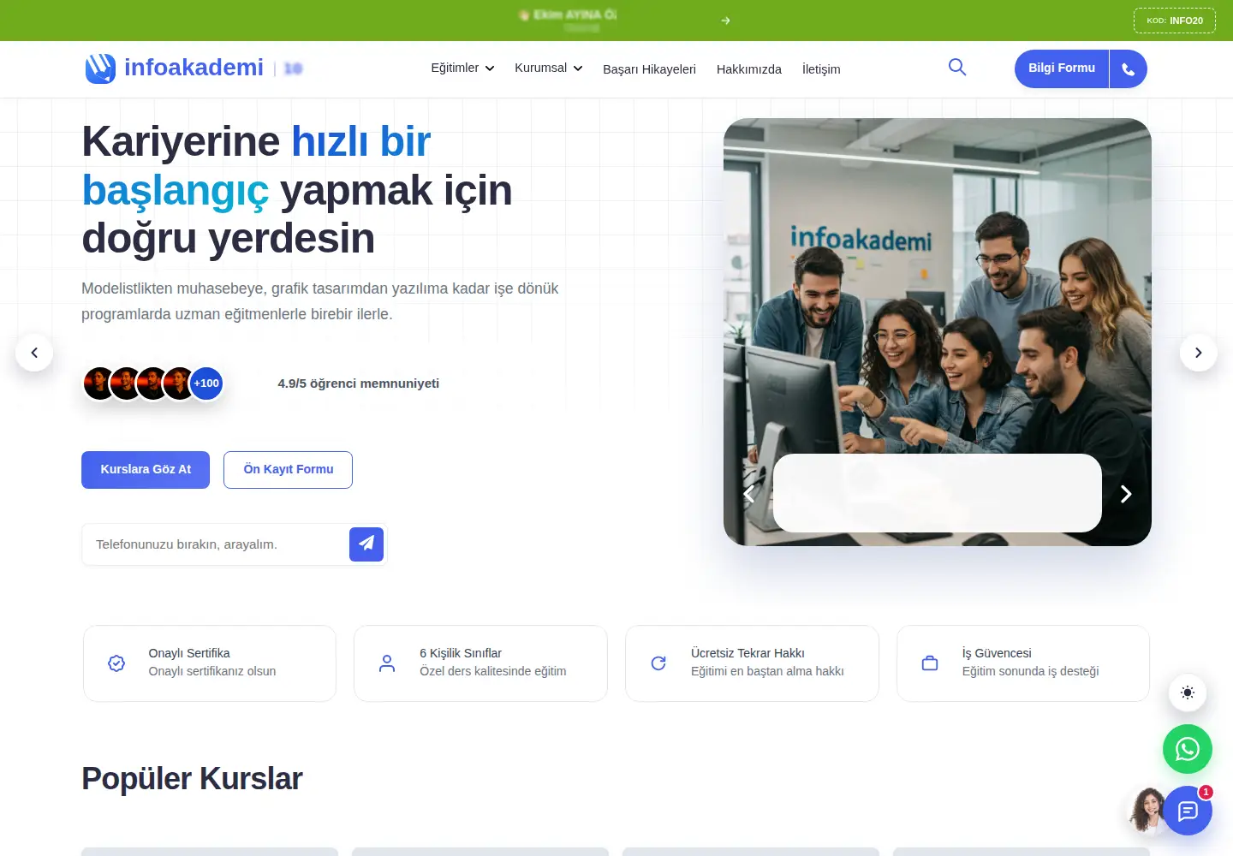
Task: Click the Popüler Kurslar heading
Action: click(192, 779)
